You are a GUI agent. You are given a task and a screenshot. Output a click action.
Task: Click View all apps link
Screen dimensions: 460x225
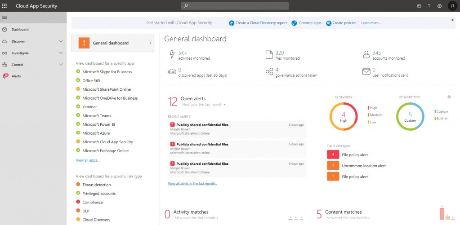point(87,160)
